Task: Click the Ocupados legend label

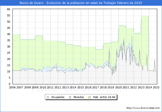Action: click(x=58, y=97)
